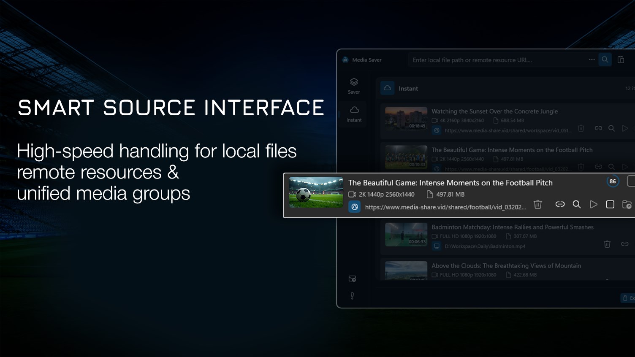Screen dimensions: 635x357
Task: Copy link for the Concrete Jungle sunset item
Action: (x=598, y=128)
